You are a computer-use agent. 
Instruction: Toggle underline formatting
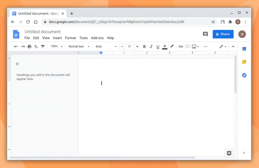[158, 47]
